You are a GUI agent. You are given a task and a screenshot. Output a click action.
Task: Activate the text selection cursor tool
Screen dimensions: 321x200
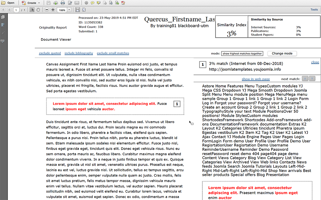[x=32, y=10]
